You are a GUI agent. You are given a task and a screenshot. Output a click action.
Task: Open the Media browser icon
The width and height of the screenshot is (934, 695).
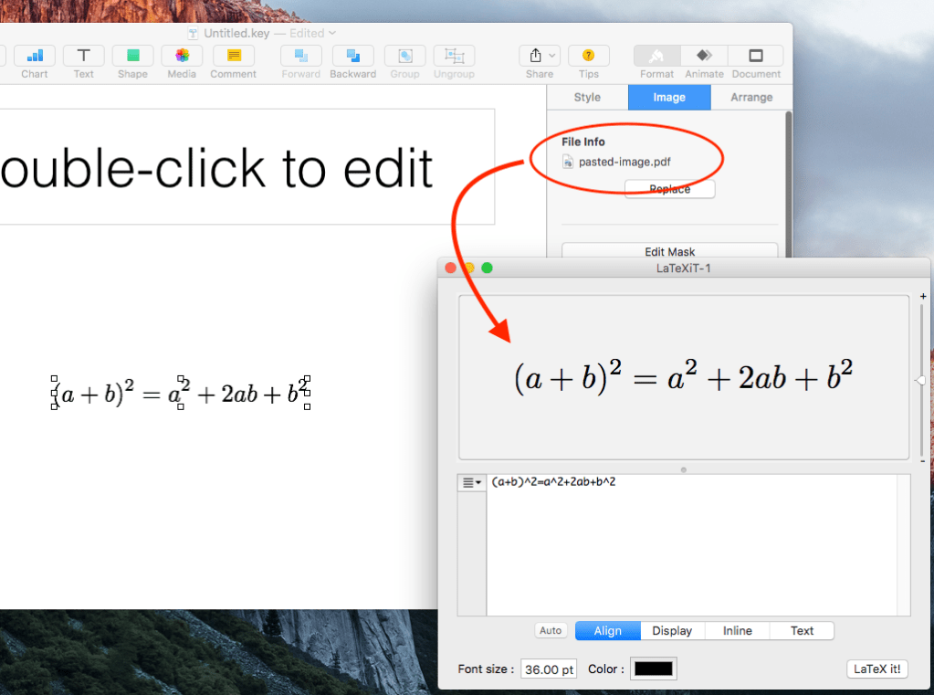pyautogui.click(x=182, y=56)
